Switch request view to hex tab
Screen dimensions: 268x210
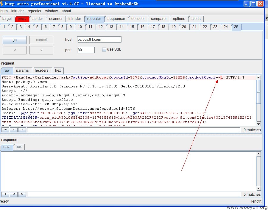click(x=58, y=70)
